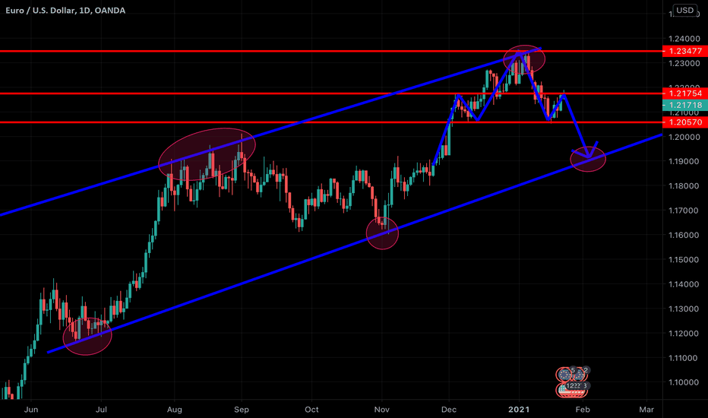Screen dimensions: 708x418
Task: Select the ellipse at the projected February target
Action: coord(588,159)
